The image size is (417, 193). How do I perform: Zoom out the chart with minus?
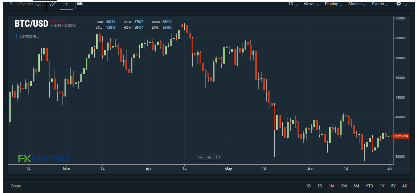200,157
